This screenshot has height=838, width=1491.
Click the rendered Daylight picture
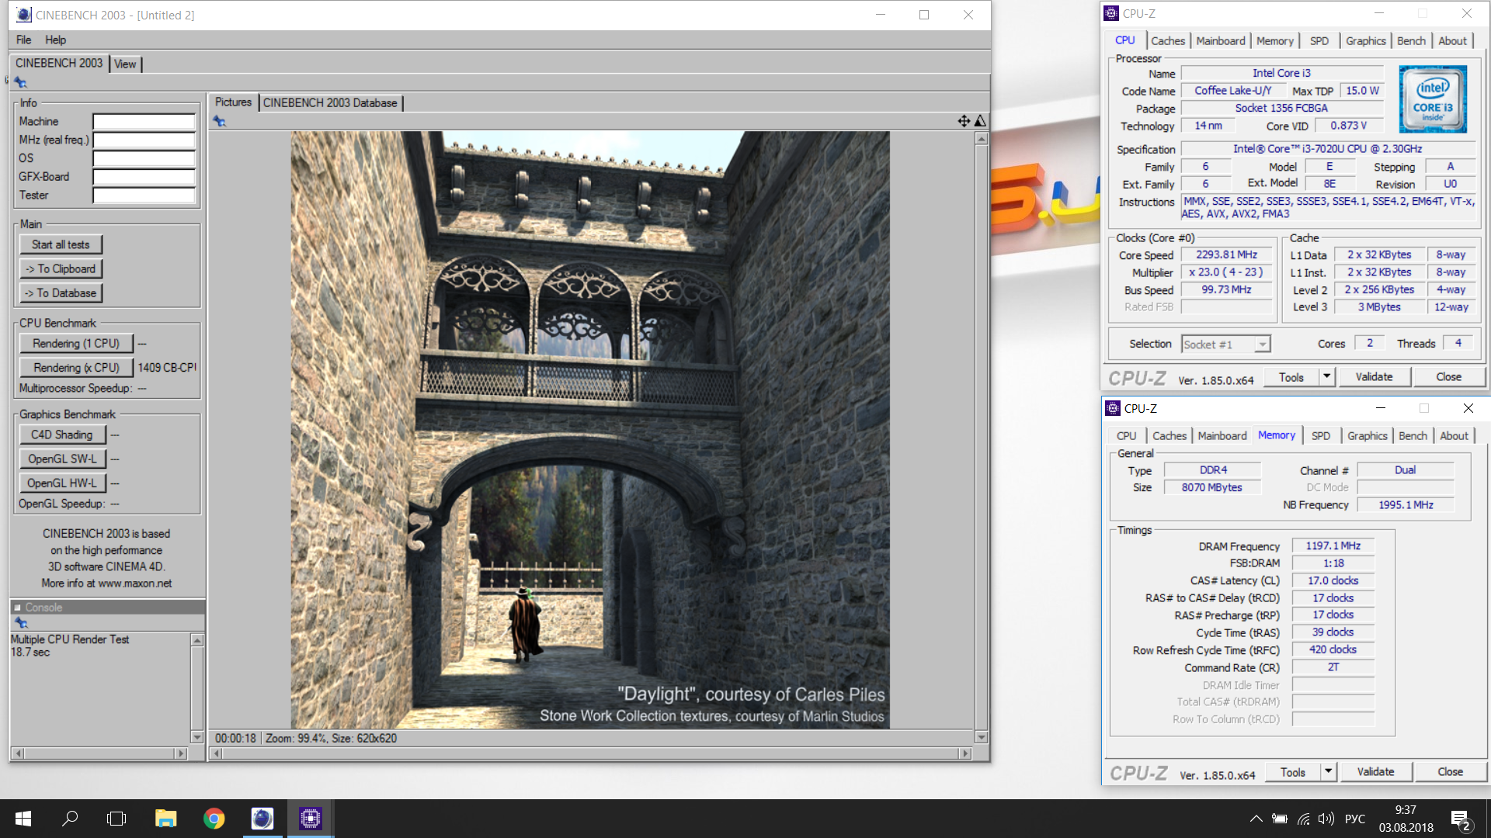tap(590, 430)
